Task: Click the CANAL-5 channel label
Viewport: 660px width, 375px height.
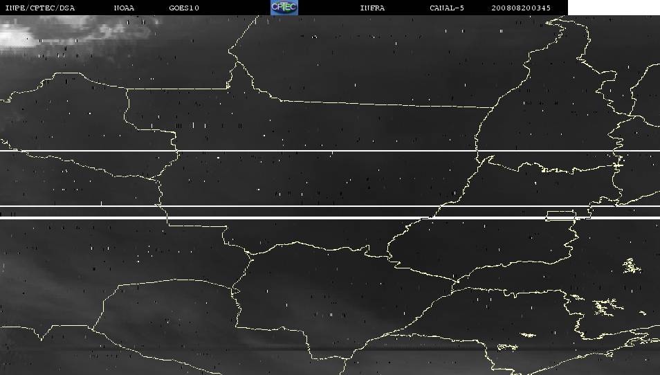Action: [x=446, y=8]
